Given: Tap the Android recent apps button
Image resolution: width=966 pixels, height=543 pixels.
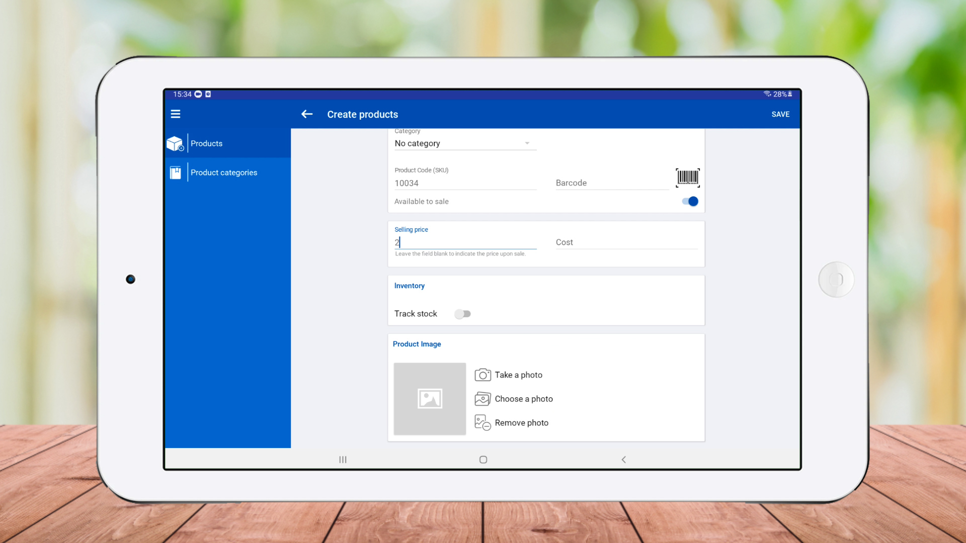Looking at the screenshot, I should click(x=343, y=460).
